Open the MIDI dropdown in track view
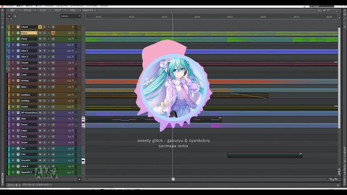The width and height of the screenshot is (347, 195). 74,10
